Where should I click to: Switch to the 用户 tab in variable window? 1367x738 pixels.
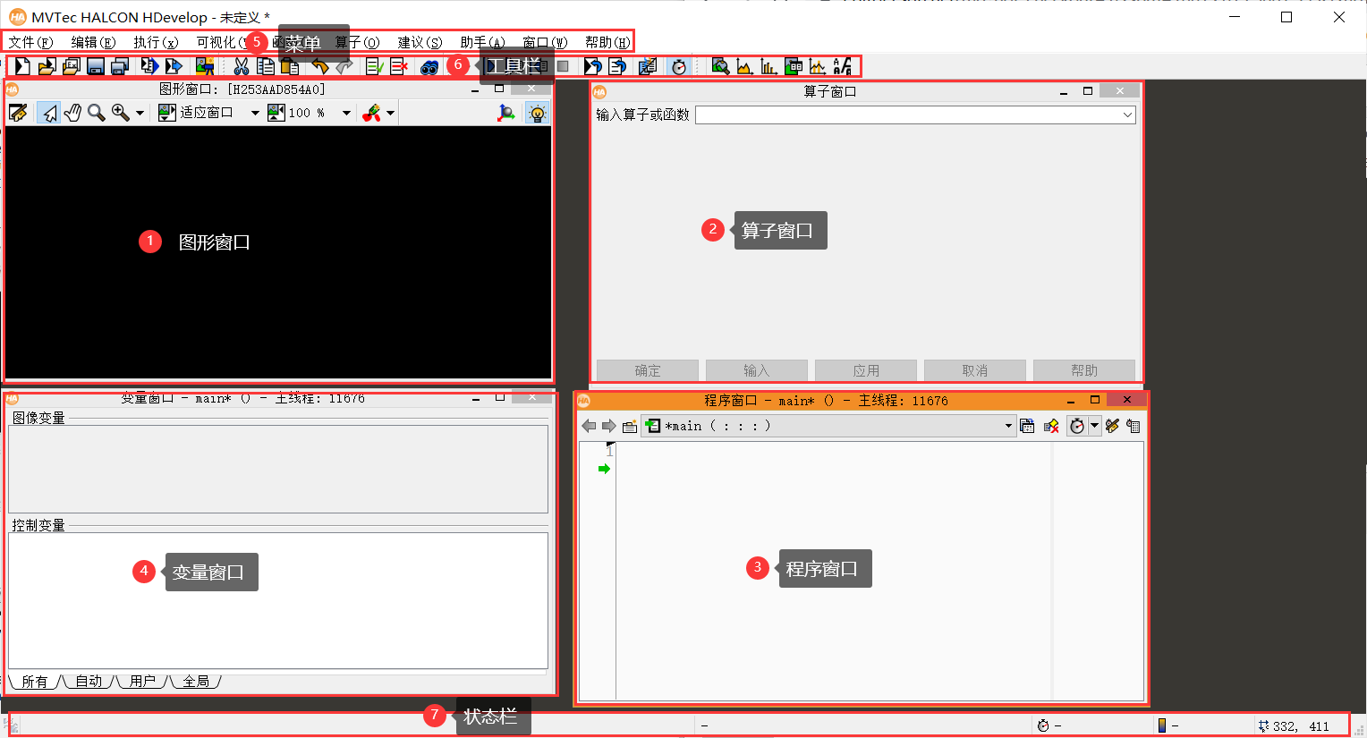click(142, 682)
